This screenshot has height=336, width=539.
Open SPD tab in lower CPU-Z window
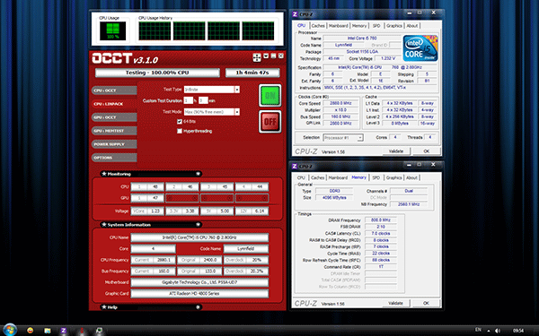point(376,177)
